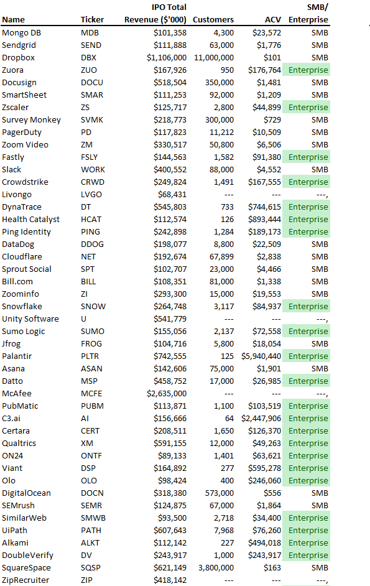Click Crowdstrike's green Enterprise cell
Viewport: 370px width, 586px height.
tap(306, 182)
